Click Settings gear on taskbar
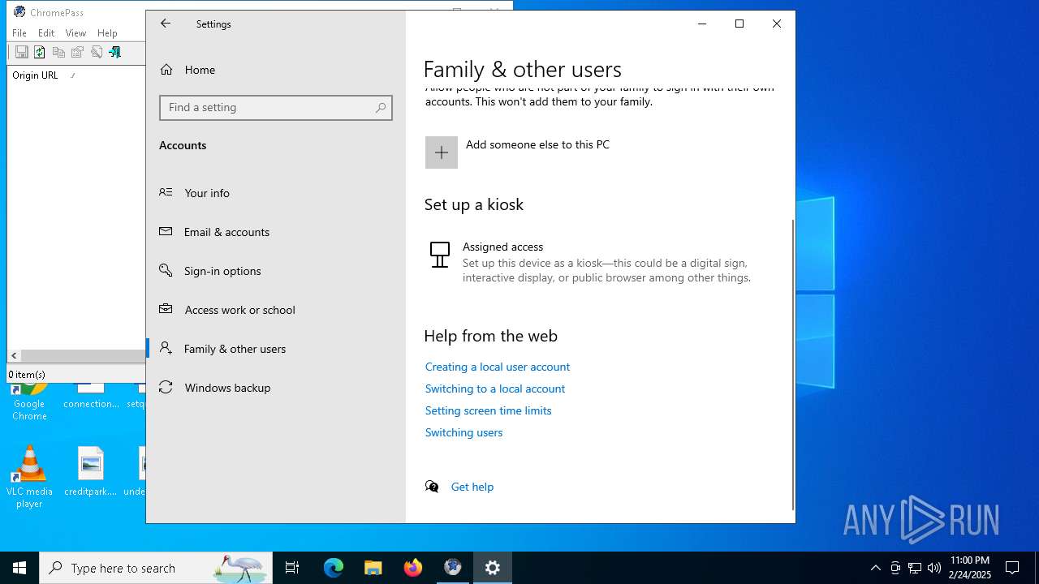The width and height of the screenshot is (1039, 584). 493,568
